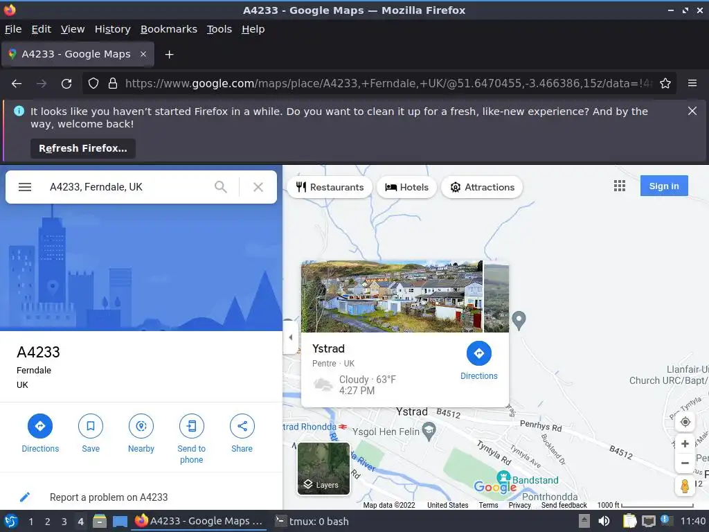Viewport: 709px width, 532px height.
Task: Open the Terms link on map footer
Action: 488,505
